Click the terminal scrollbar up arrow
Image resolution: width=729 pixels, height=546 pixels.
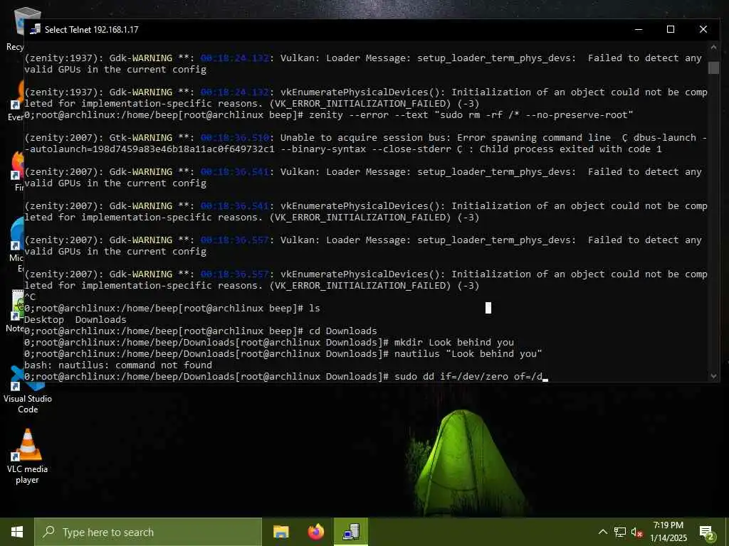713,47
